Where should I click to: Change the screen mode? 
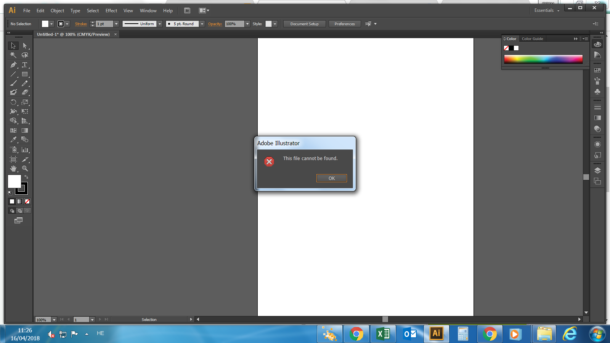(18, 220)
